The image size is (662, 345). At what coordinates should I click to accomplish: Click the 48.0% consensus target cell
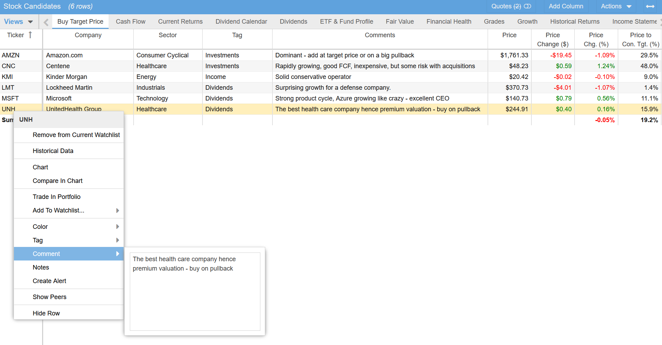[640, 66]
